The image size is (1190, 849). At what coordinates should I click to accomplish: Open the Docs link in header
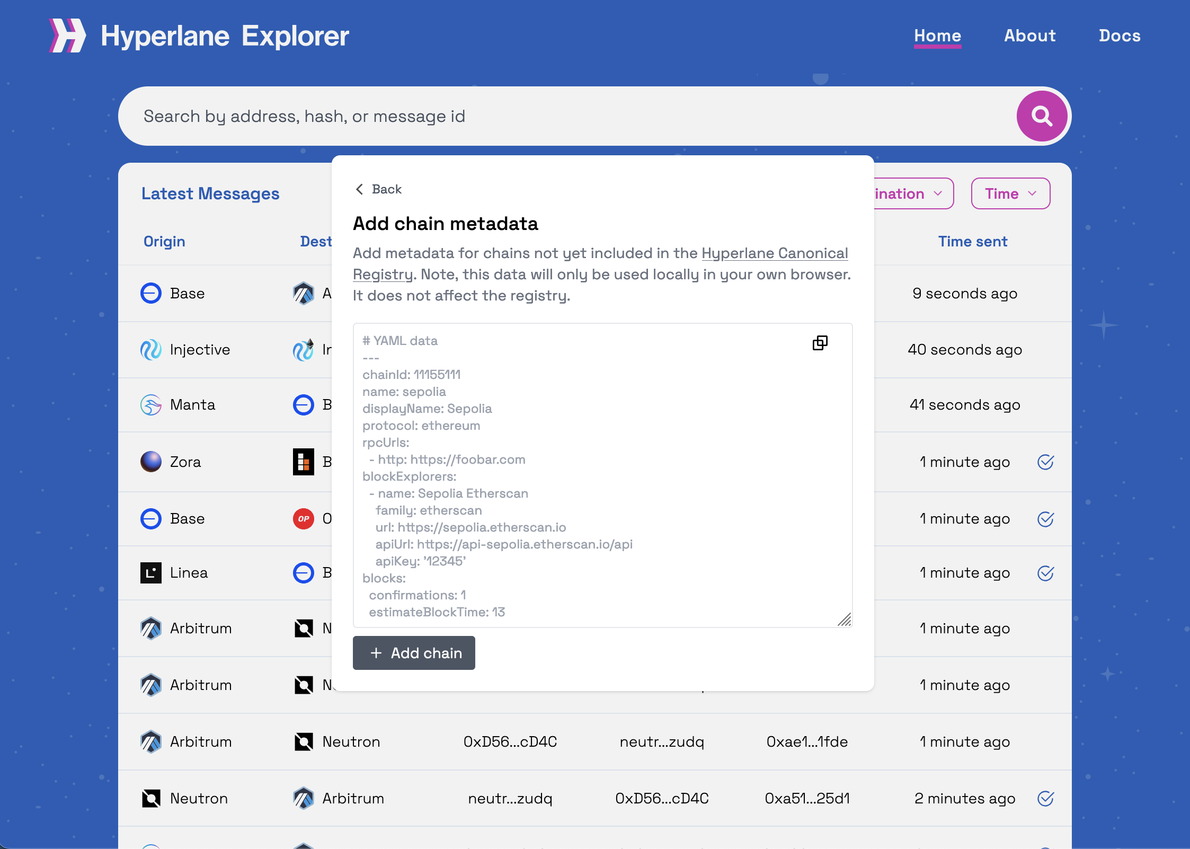tap(1119, 36)
